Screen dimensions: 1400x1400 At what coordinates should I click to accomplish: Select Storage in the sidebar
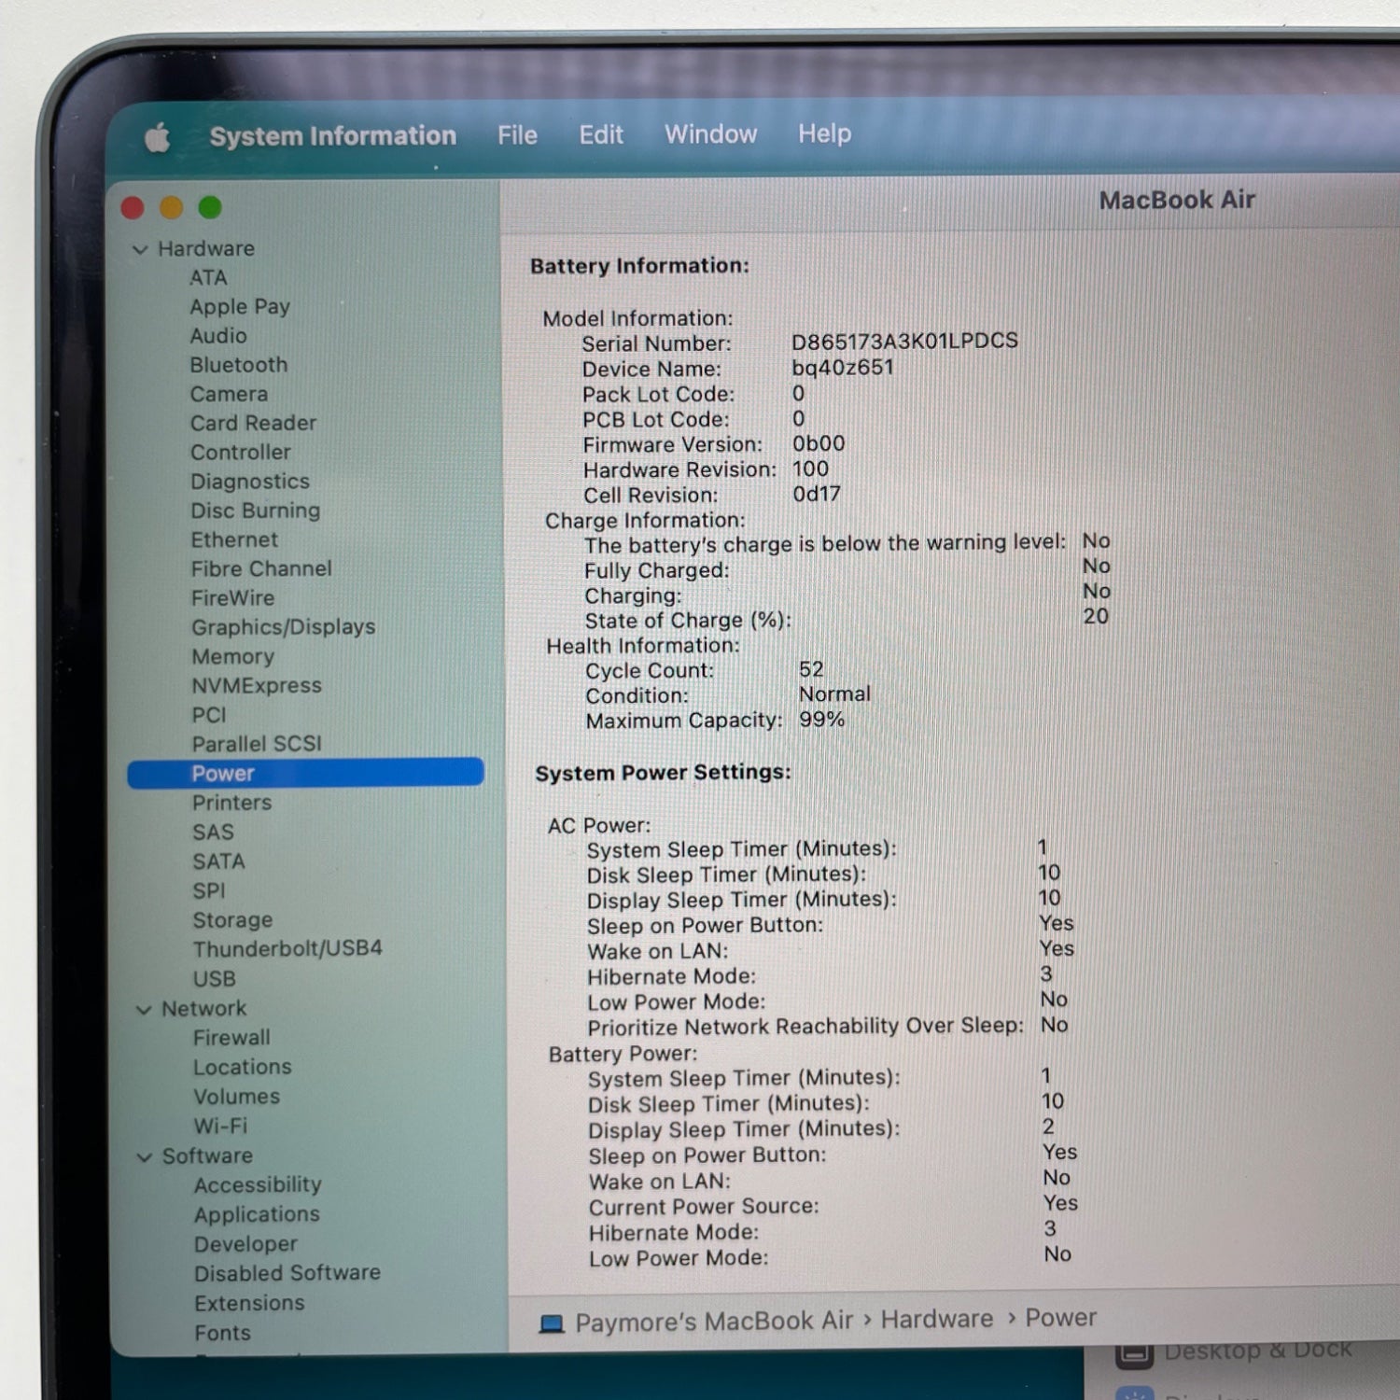coord(232,920)
